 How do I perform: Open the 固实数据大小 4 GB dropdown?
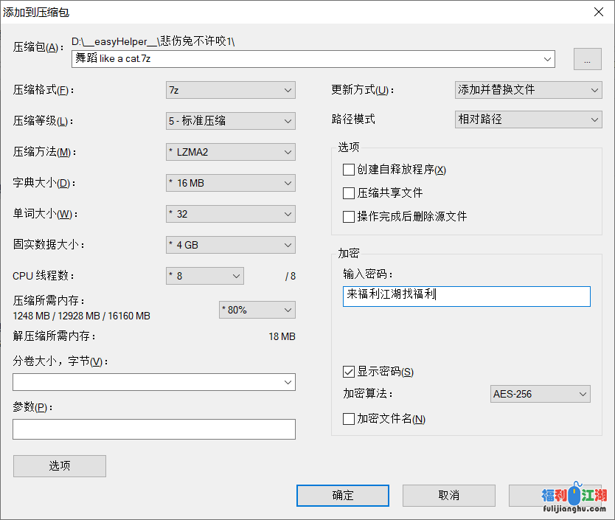pyautogui.click(x=287, y=245)
